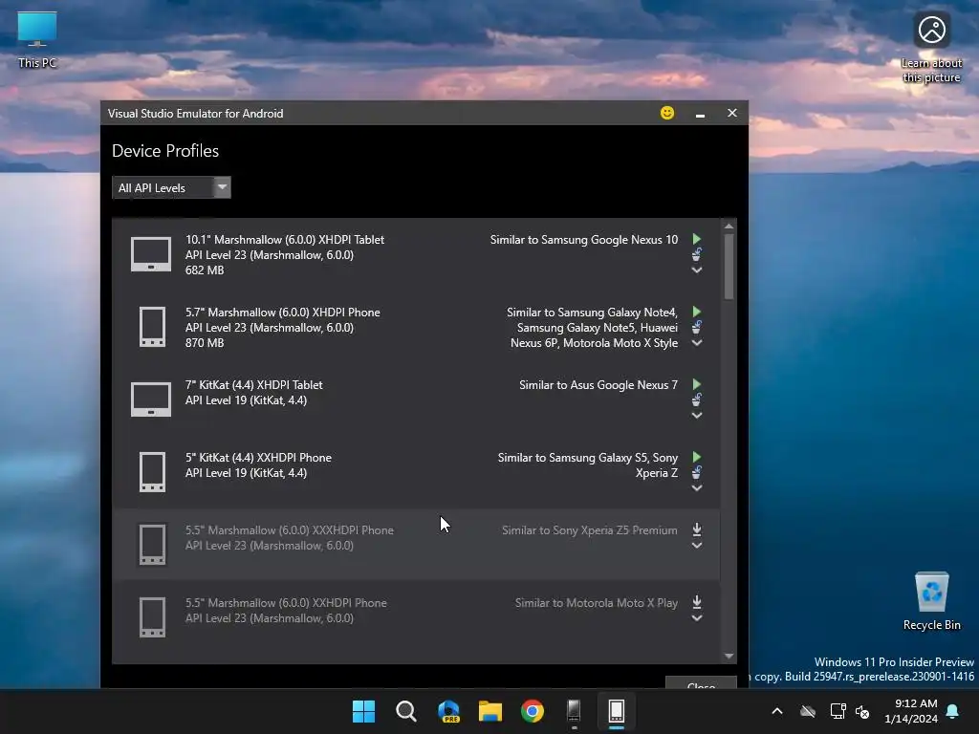Open notifications via the bell icon
Image resolution: width=979 pixels, height=734 pixels.
tap(953, 711)
